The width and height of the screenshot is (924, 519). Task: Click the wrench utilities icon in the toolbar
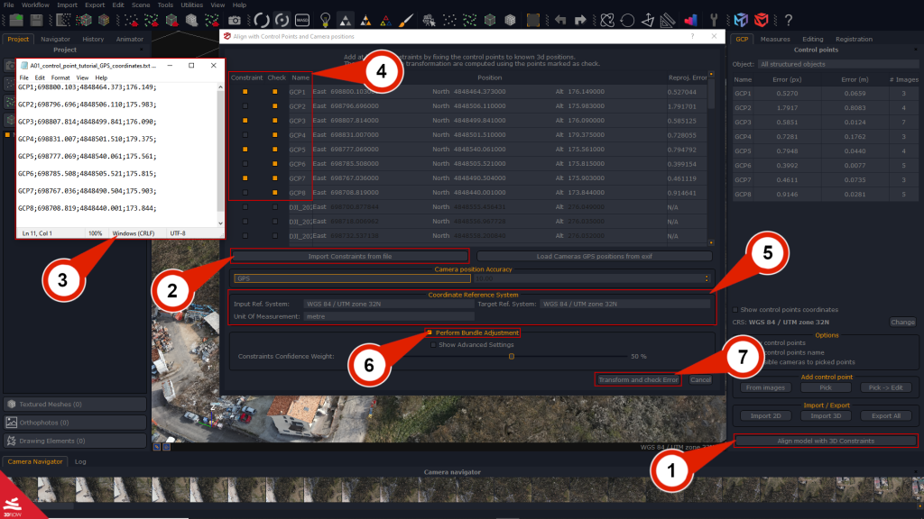click(714, 19)
